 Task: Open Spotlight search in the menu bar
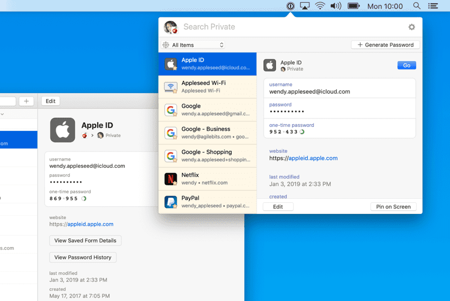point(417,6)
